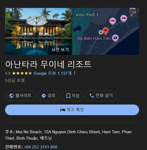Expand the map with the fullscreen arrows icon
Image resolution: width=147 pixels, height=150 pixels.
tap(133, 14)
